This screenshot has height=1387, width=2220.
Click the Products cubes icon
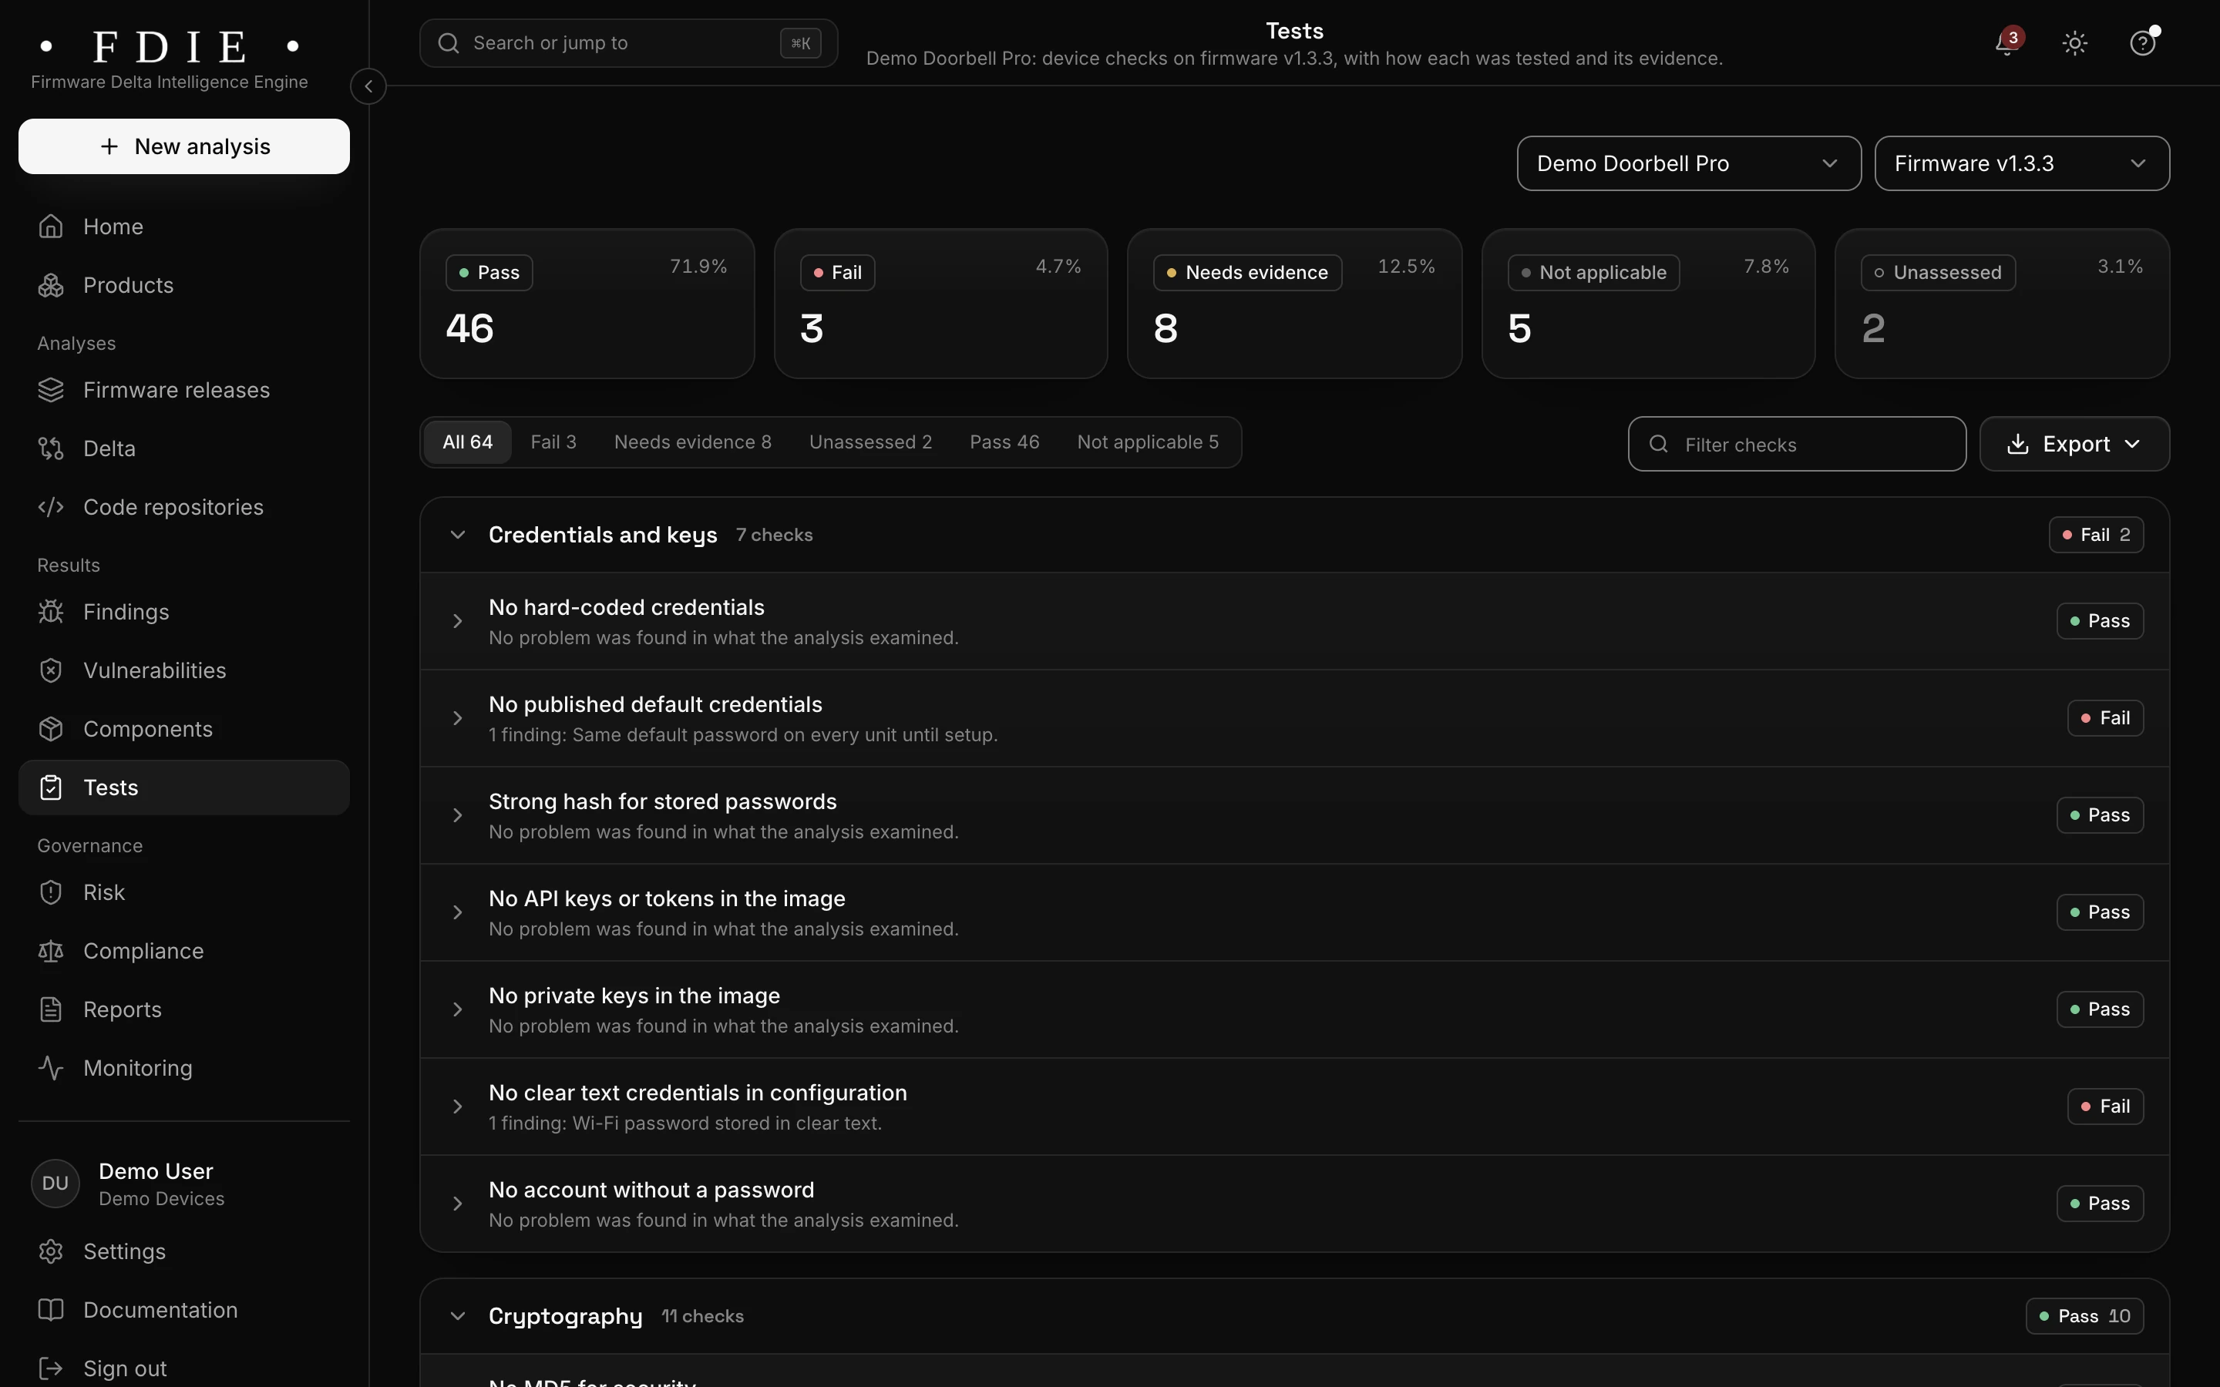(x=50, y=285)
